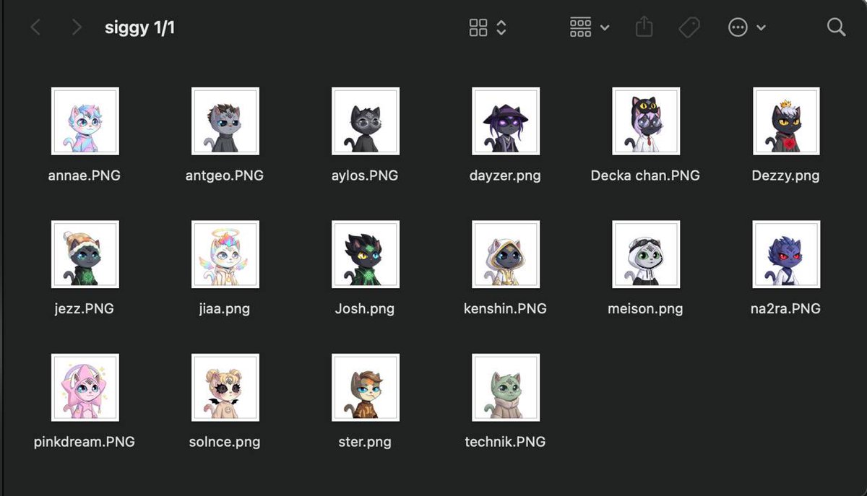
Task: Select the Josh.png thumbnail
Action: (366, 254)
